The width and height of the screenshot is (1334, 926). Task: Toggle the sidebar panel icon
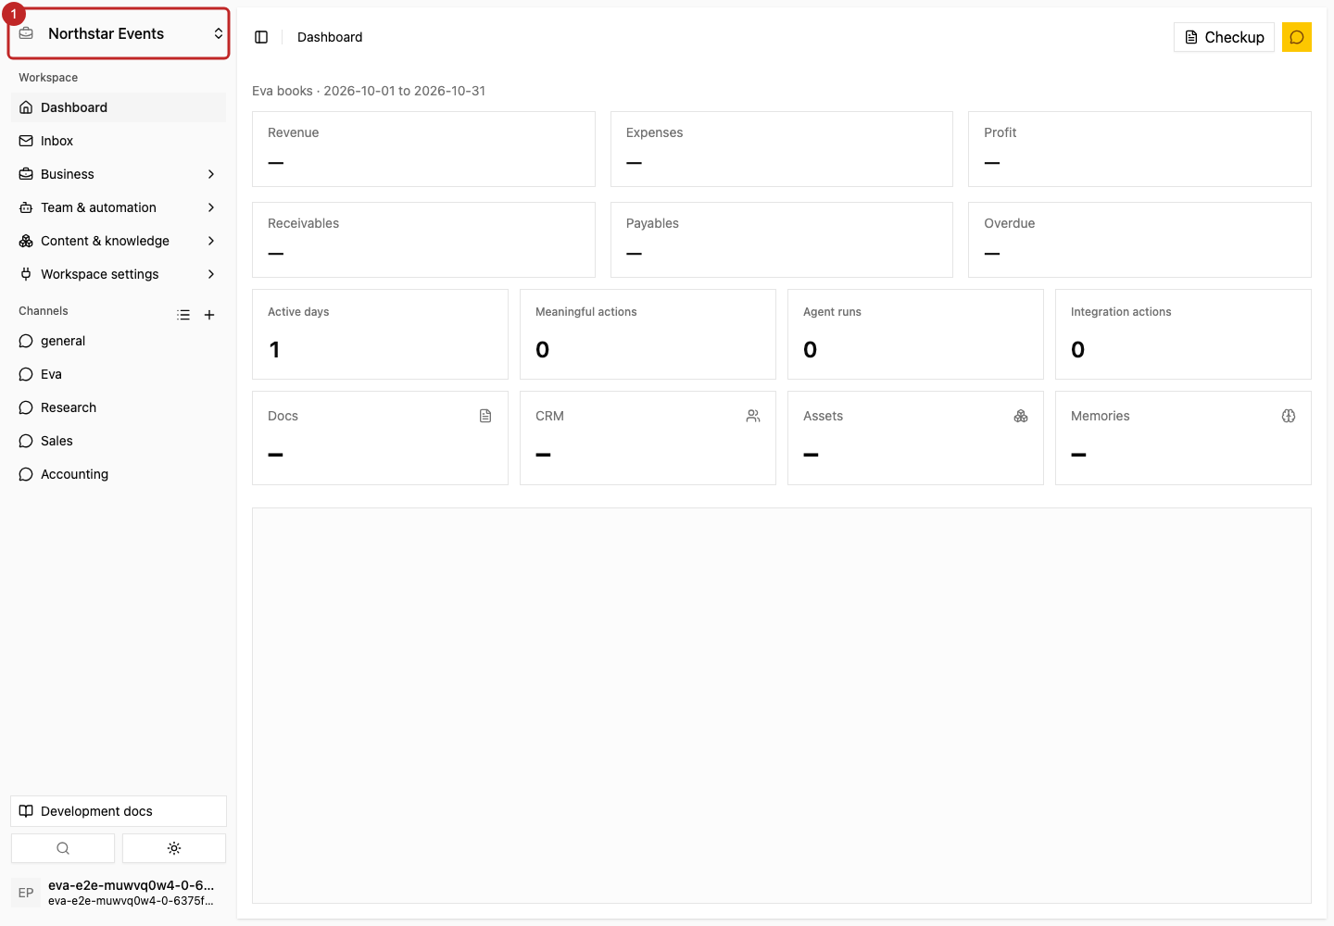261,37
